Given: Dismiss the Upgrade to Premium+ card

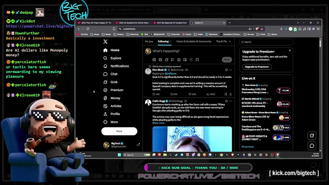Looking at the screenshot, I should tap(290, 50).
